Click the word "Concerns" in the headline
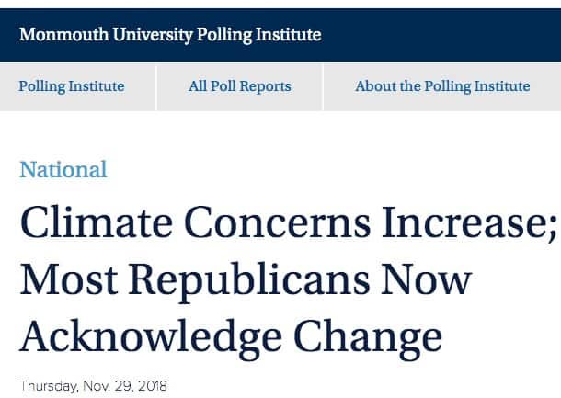 click(279, 222)
